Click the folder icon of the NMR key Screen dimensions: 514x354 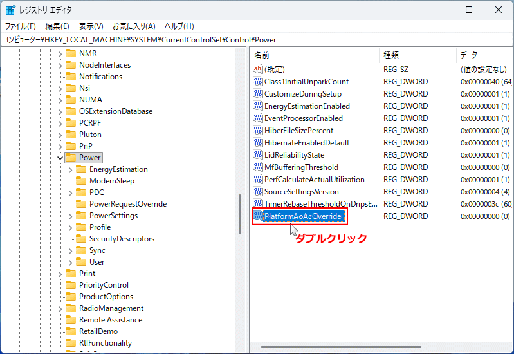[x=71, y=53]
